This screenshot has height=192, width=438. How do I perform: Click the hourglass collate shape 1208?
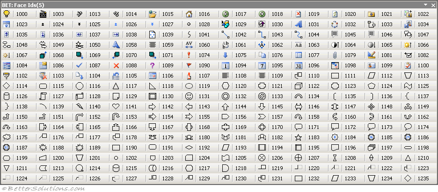point(335,158)
